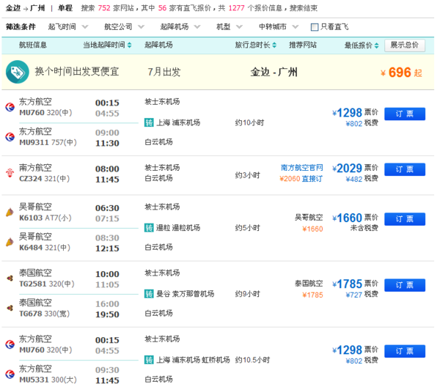Screen dimensions: 440x384
Task: Click 订票 for the MU5331 ¥1298 flight
Action: (405, 351)
